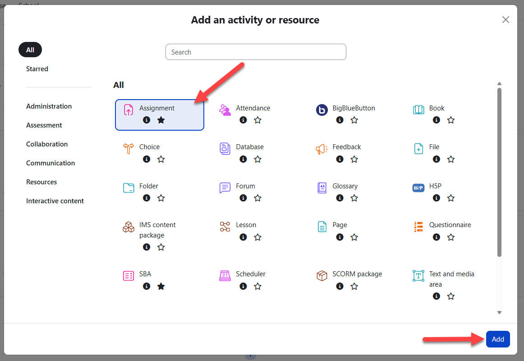Select the Glossary activity icon
This screenshot has width=524, height=361.
(x=322, y=187)
